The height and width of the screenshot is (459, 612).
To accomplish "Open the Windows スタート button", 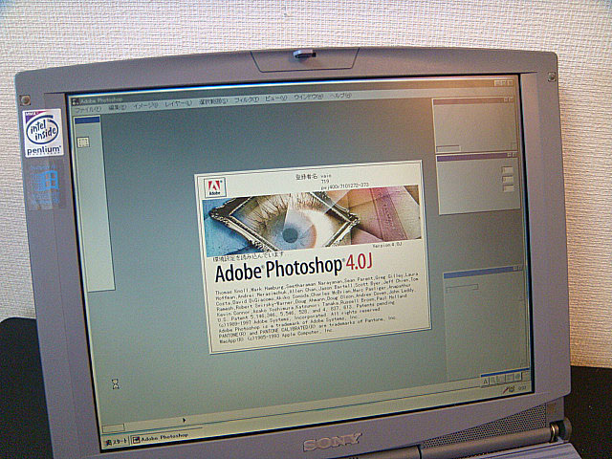I will [x=116, y=441].
